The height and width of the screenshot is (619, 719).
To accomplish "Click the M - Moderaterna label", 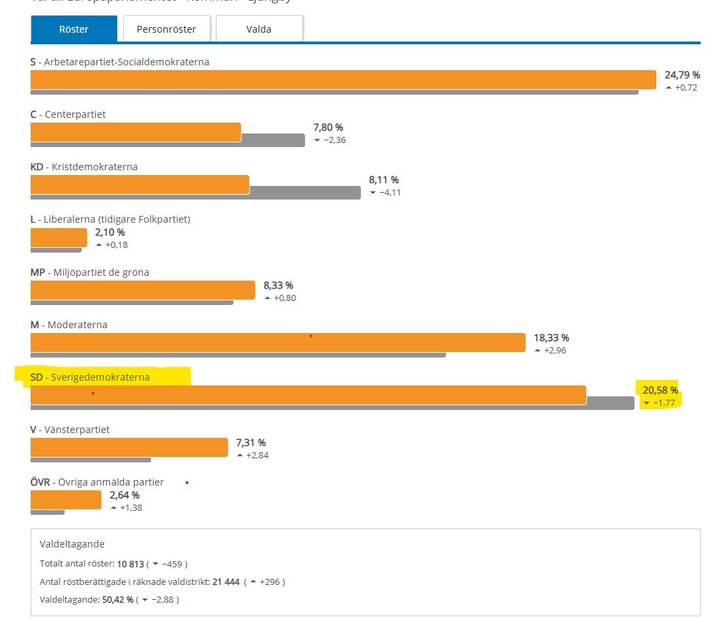I will (69, 325).
